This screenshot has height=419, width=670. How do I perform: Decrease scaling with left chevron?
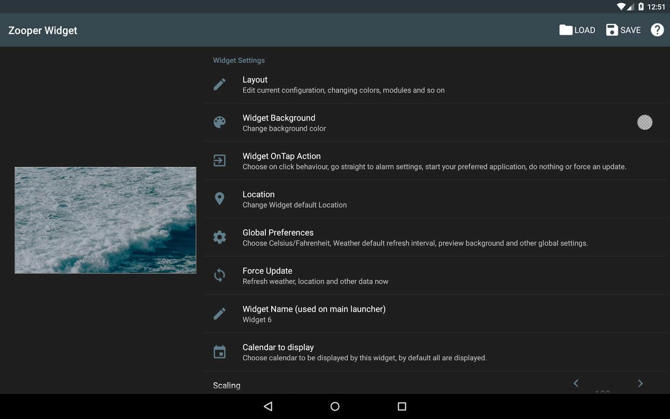576,383
